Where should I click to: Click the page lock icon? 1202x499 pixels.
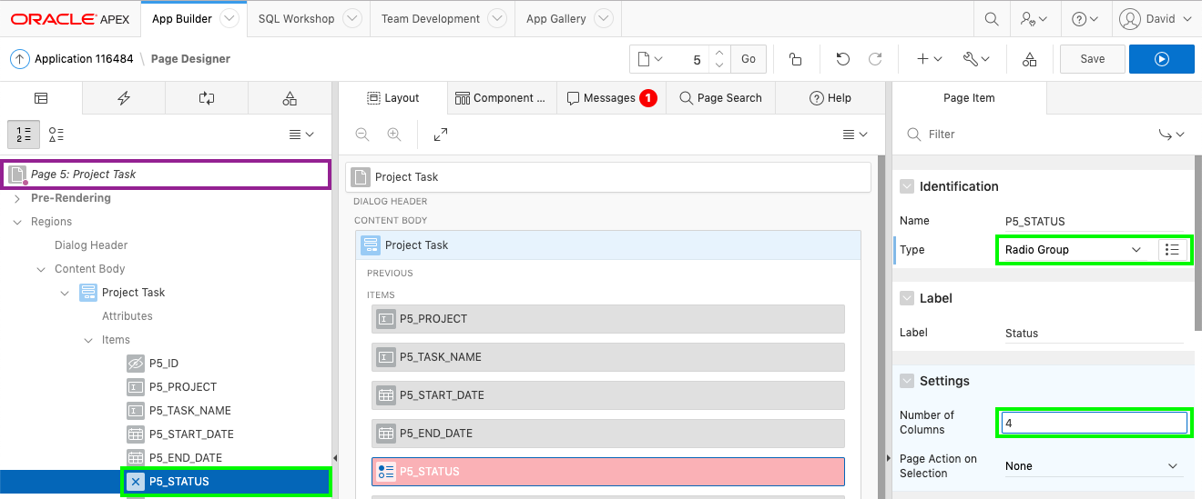pos(795,59)
